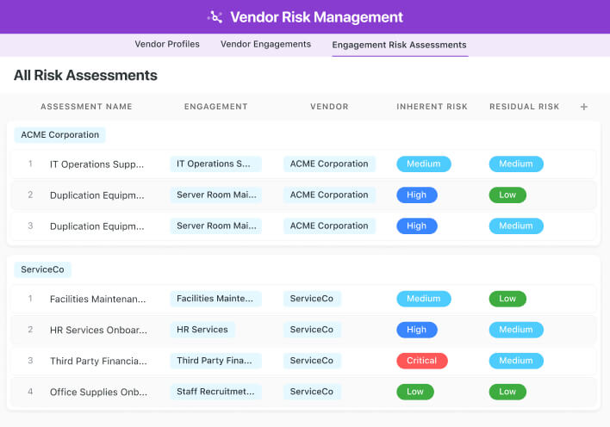Screen dimensions: 610x427
Task: Click the Inherent Risk column header
Action: (432, 107)
